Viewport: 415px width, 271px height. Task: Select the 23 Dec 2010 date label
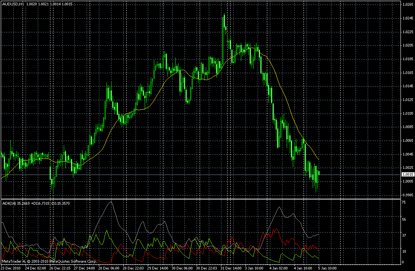tap(11, 268)
